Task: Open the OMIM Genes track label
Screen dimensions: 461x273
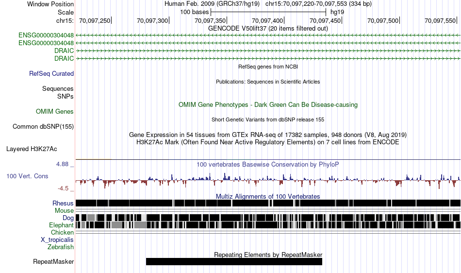Action: 54,112
